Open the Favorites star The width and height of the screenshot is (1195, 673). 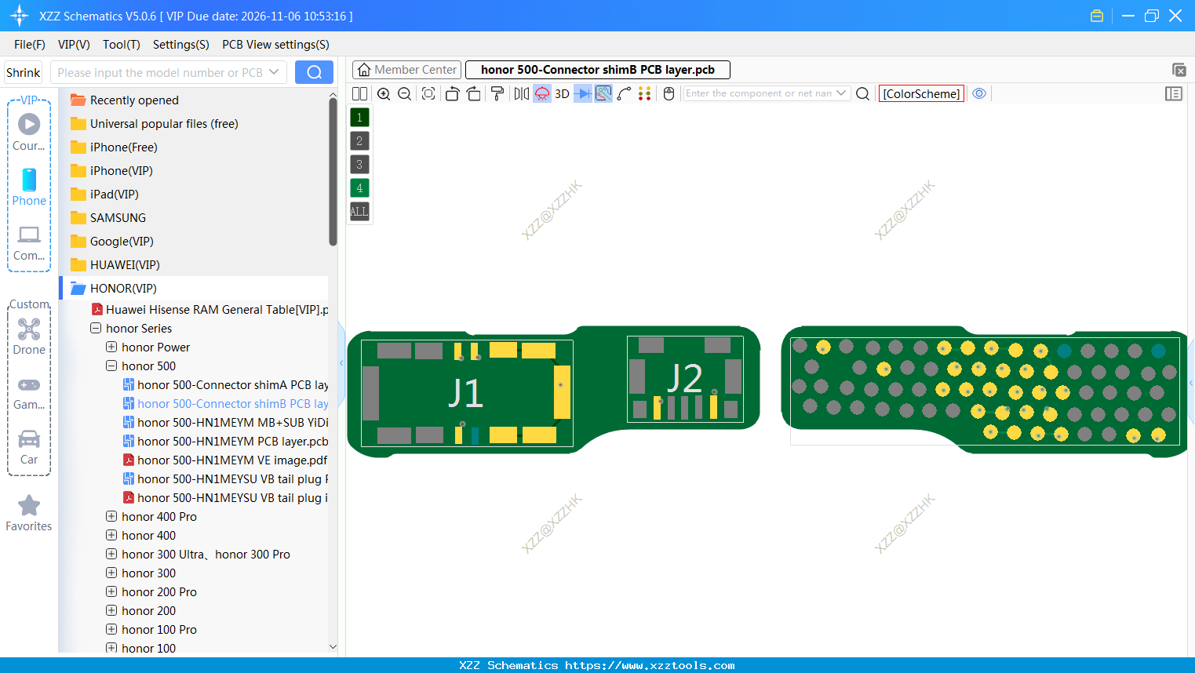pos(29,514)
